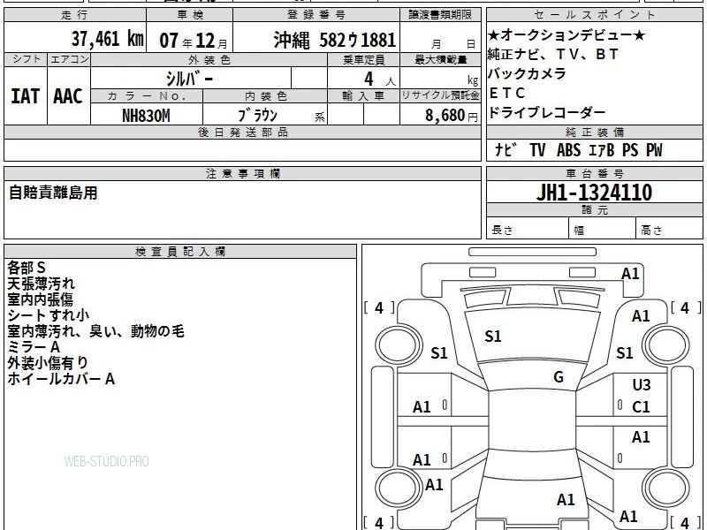Click the 譲渡書類期限 header
The height and width of the screenshot is (530, 707).
coord(440,15)
